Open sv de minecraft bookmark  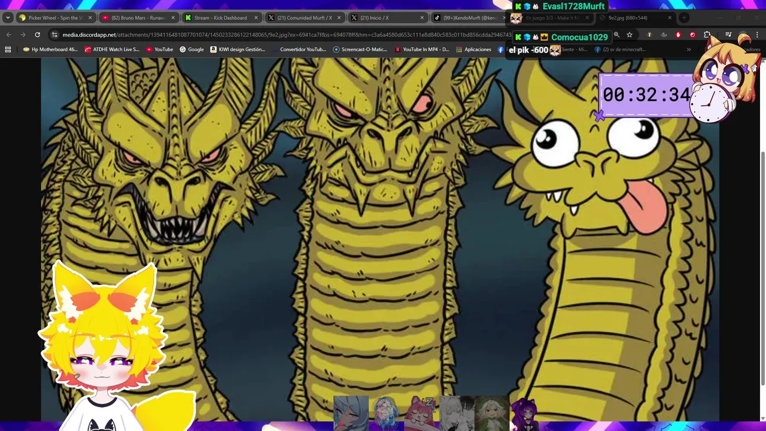coord(620,50)
